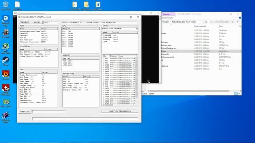Click the green hex input field beside SAVE AS

(x=51, y=22)
